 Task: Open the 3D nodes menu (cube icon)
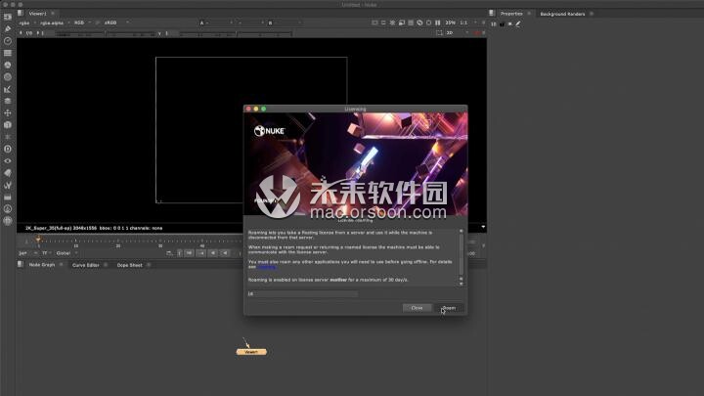(x=8, y=125)
